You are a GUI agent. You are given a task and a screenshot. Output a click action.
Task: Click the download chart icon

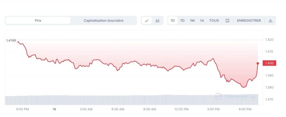click(270, 21)
